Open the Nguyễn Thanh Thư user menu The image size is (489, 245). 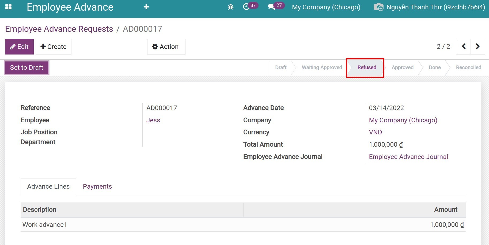coord(435,7)
